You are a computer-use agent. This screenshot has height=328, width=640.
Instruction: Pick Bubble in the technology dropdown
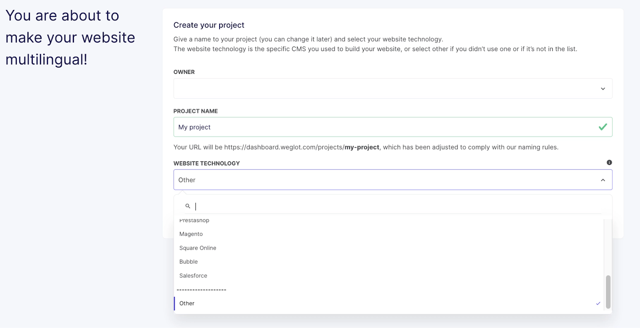[x=188, y=262]
